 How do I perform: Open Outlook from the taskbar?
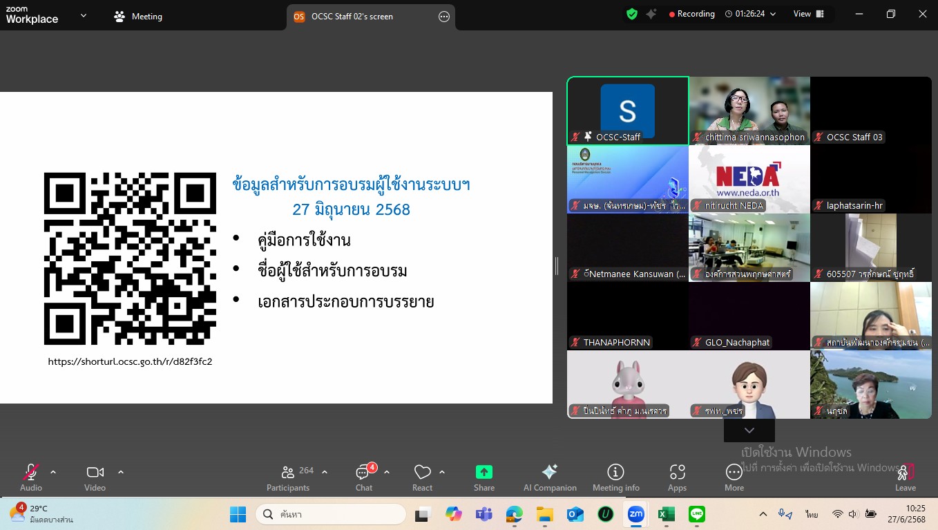coord(575,514)
